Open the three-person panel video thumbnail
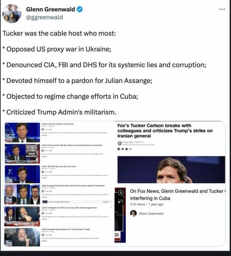The image size is (231, 256). (x=22, y=195)
